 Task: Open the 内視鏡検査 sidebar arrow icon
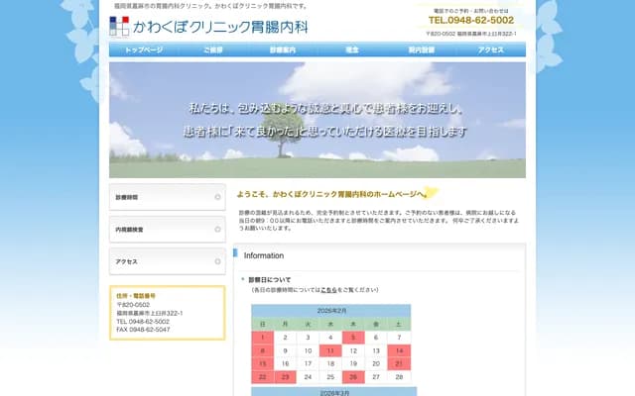pyautogui.click(x=217, y=229)
